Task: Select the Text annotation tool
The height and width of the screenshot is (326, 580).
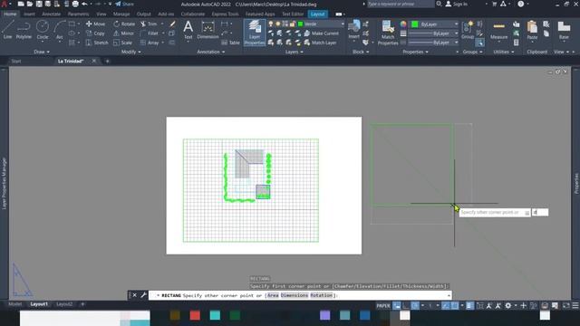Action: click(188, 30)
